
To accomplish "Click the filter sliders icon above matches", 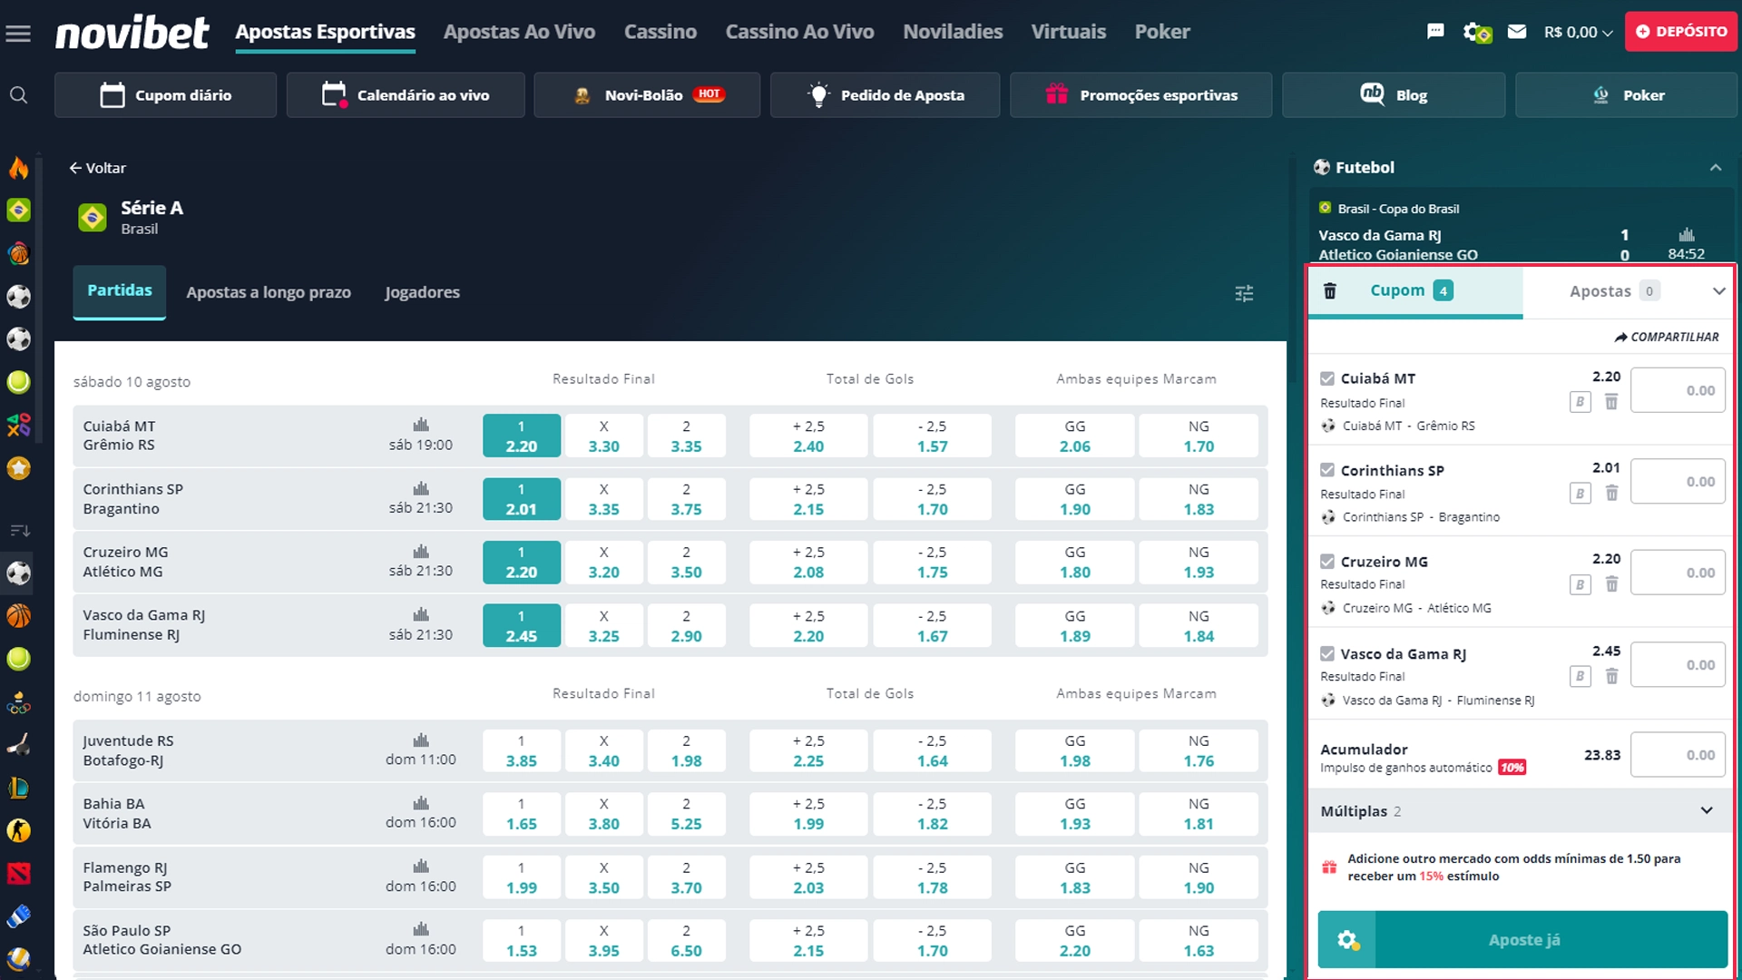I will (x=1244, y=293).
